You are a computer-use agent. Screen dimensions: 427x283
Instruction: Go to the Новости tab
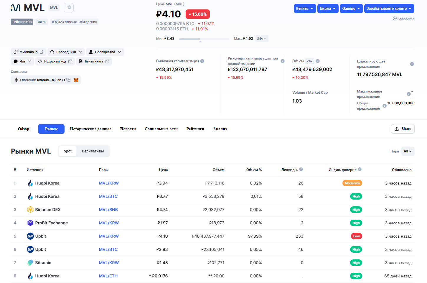click(x=128, y=129)
